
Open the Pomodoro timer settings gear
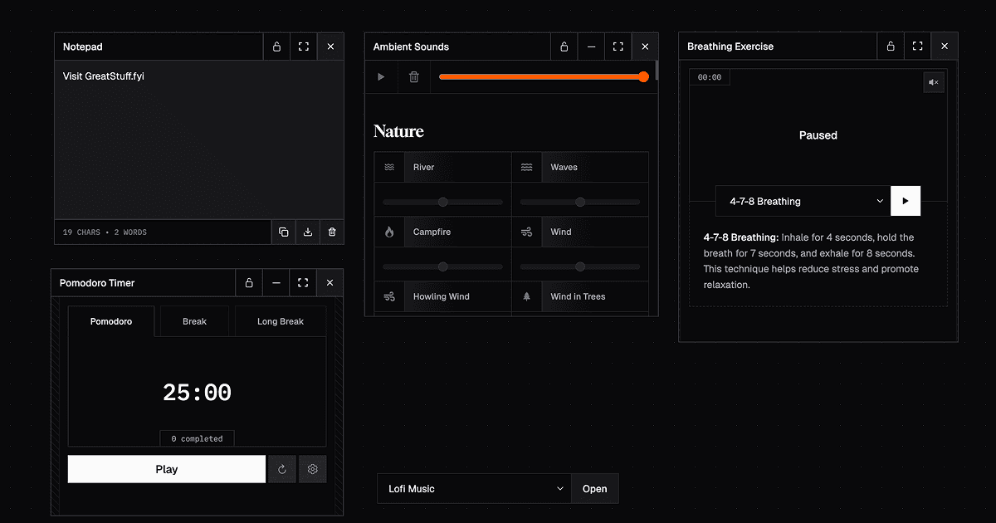[x=313, y=469]
